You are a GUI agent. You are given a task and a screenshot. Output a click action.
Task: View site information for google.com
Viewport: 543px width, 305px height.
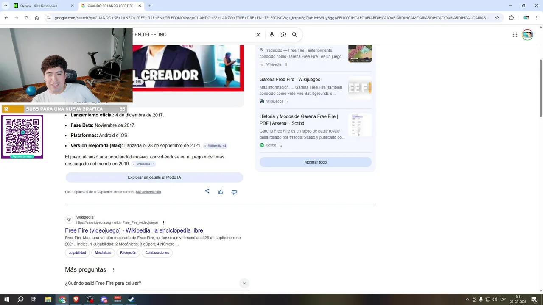(49, 18)
